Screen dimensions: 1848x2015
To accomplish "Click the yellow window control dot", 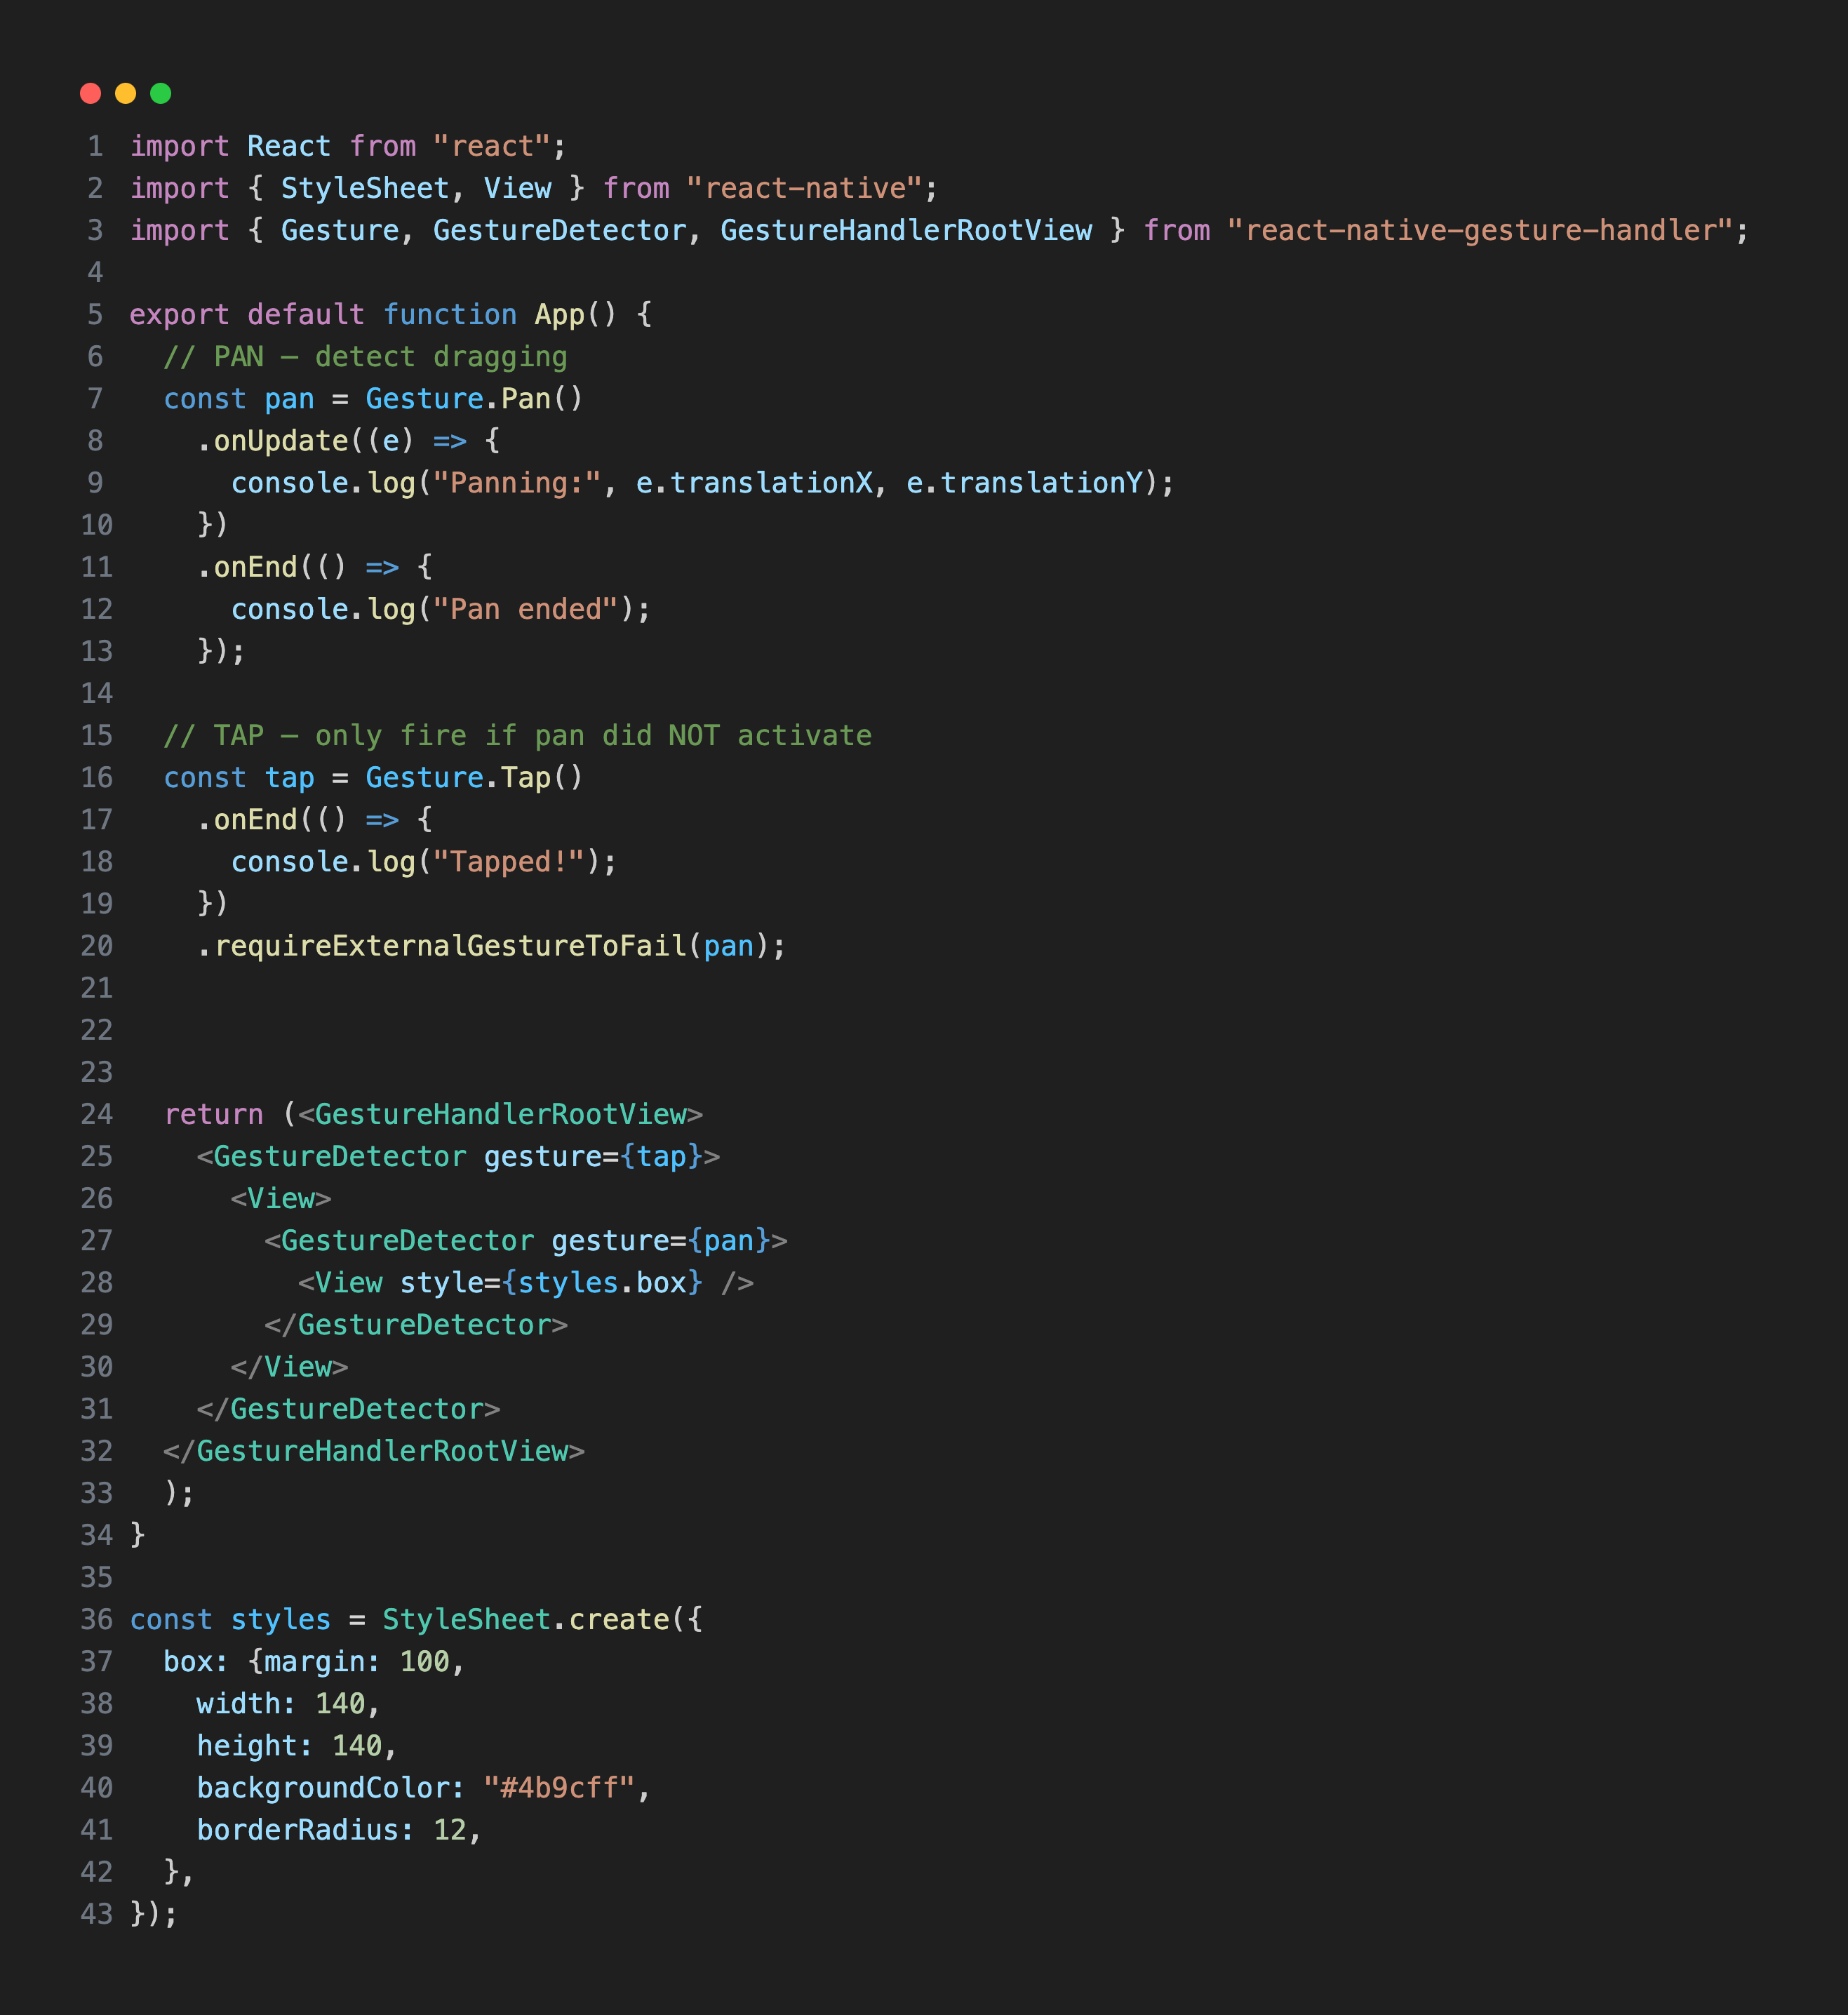I will click(x=126, y=92).
